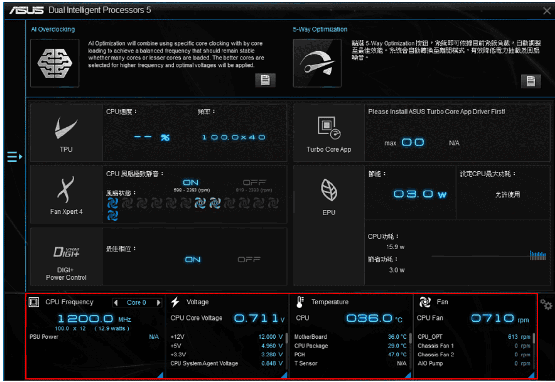Viewport: 555px width, 382px height.
Task: Turn ON CPU fan extreme quiet
Action: tap(191, 183)
